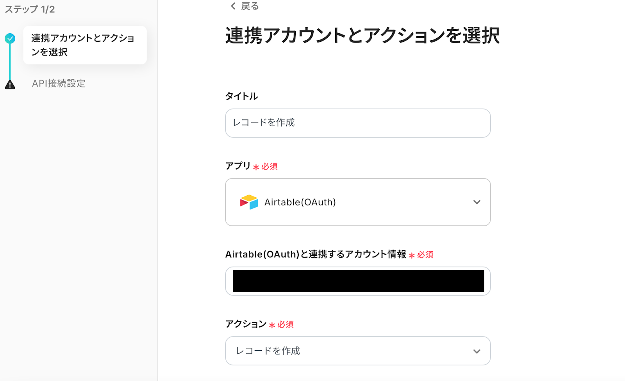Image resolution: width=625 pixels, height=381 pixels.
Task: Click the red asterisk beside account info label
Action: click(412, 255)
